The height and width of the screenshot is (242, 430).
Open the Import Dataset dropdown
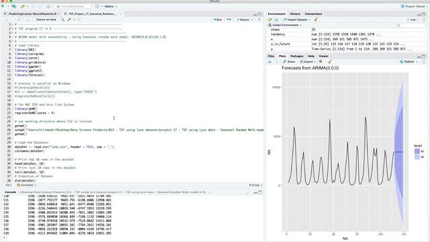(x=296, y=19)
